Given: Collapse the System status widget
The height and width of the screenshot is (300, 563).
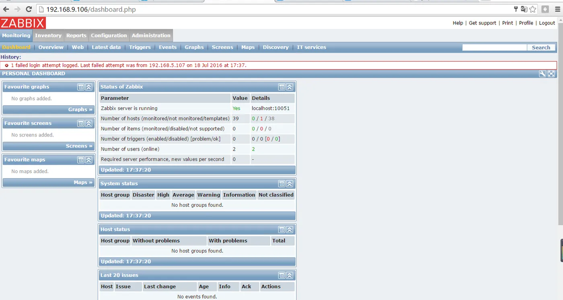Looking at the screenshot, I should pos(290,184).
